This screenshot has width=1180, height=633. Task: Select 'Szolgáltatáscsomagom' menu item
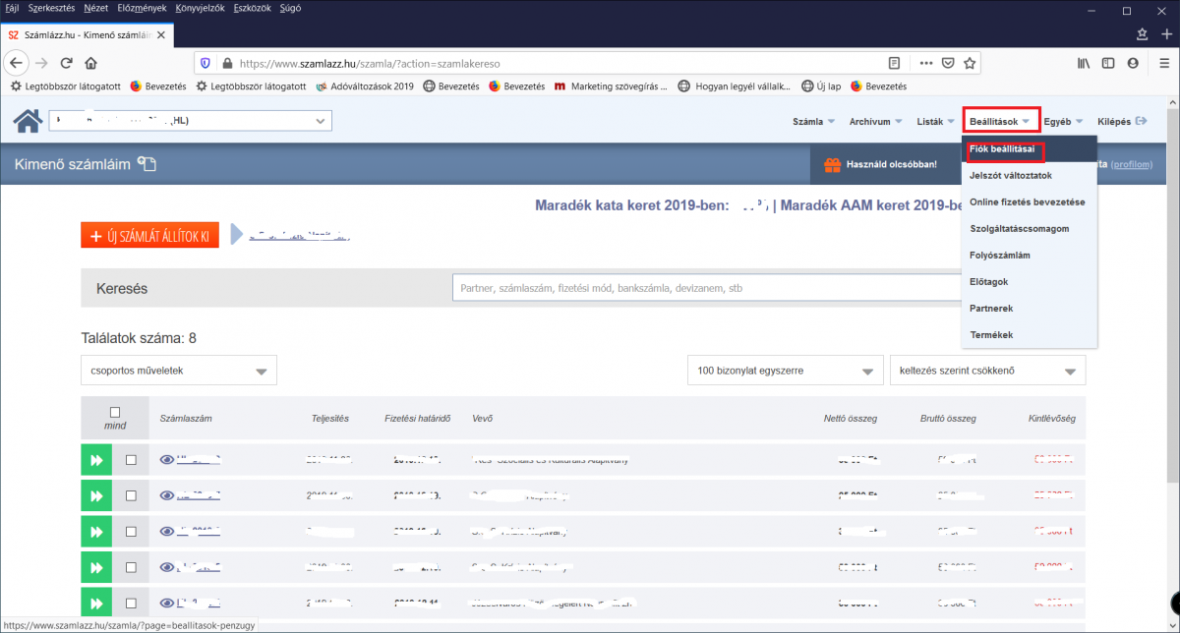coord(1030,228)
